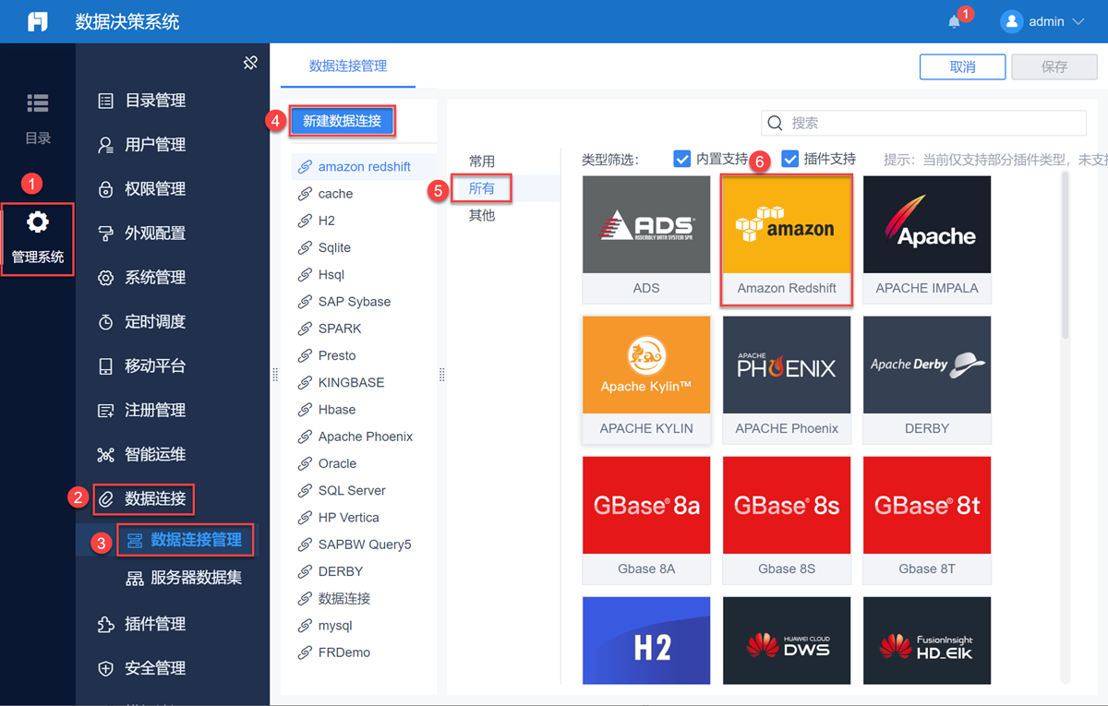Pick the Gbase 8T database card
1108x706 pixels.
[x=927, y=521]
